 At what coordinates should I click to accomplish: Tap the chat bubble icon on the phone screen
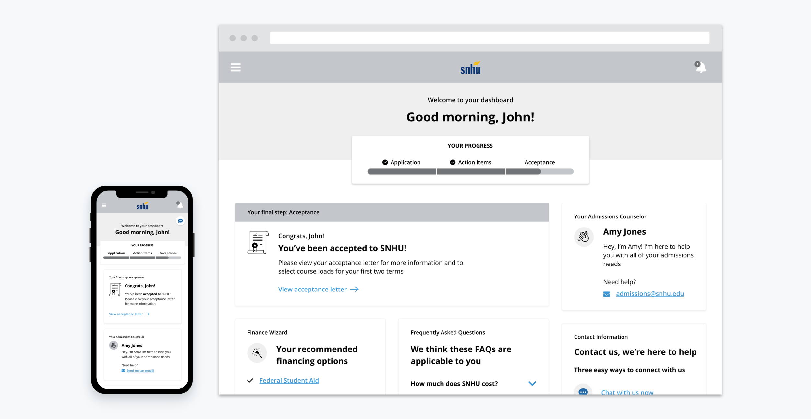point(180,221)
